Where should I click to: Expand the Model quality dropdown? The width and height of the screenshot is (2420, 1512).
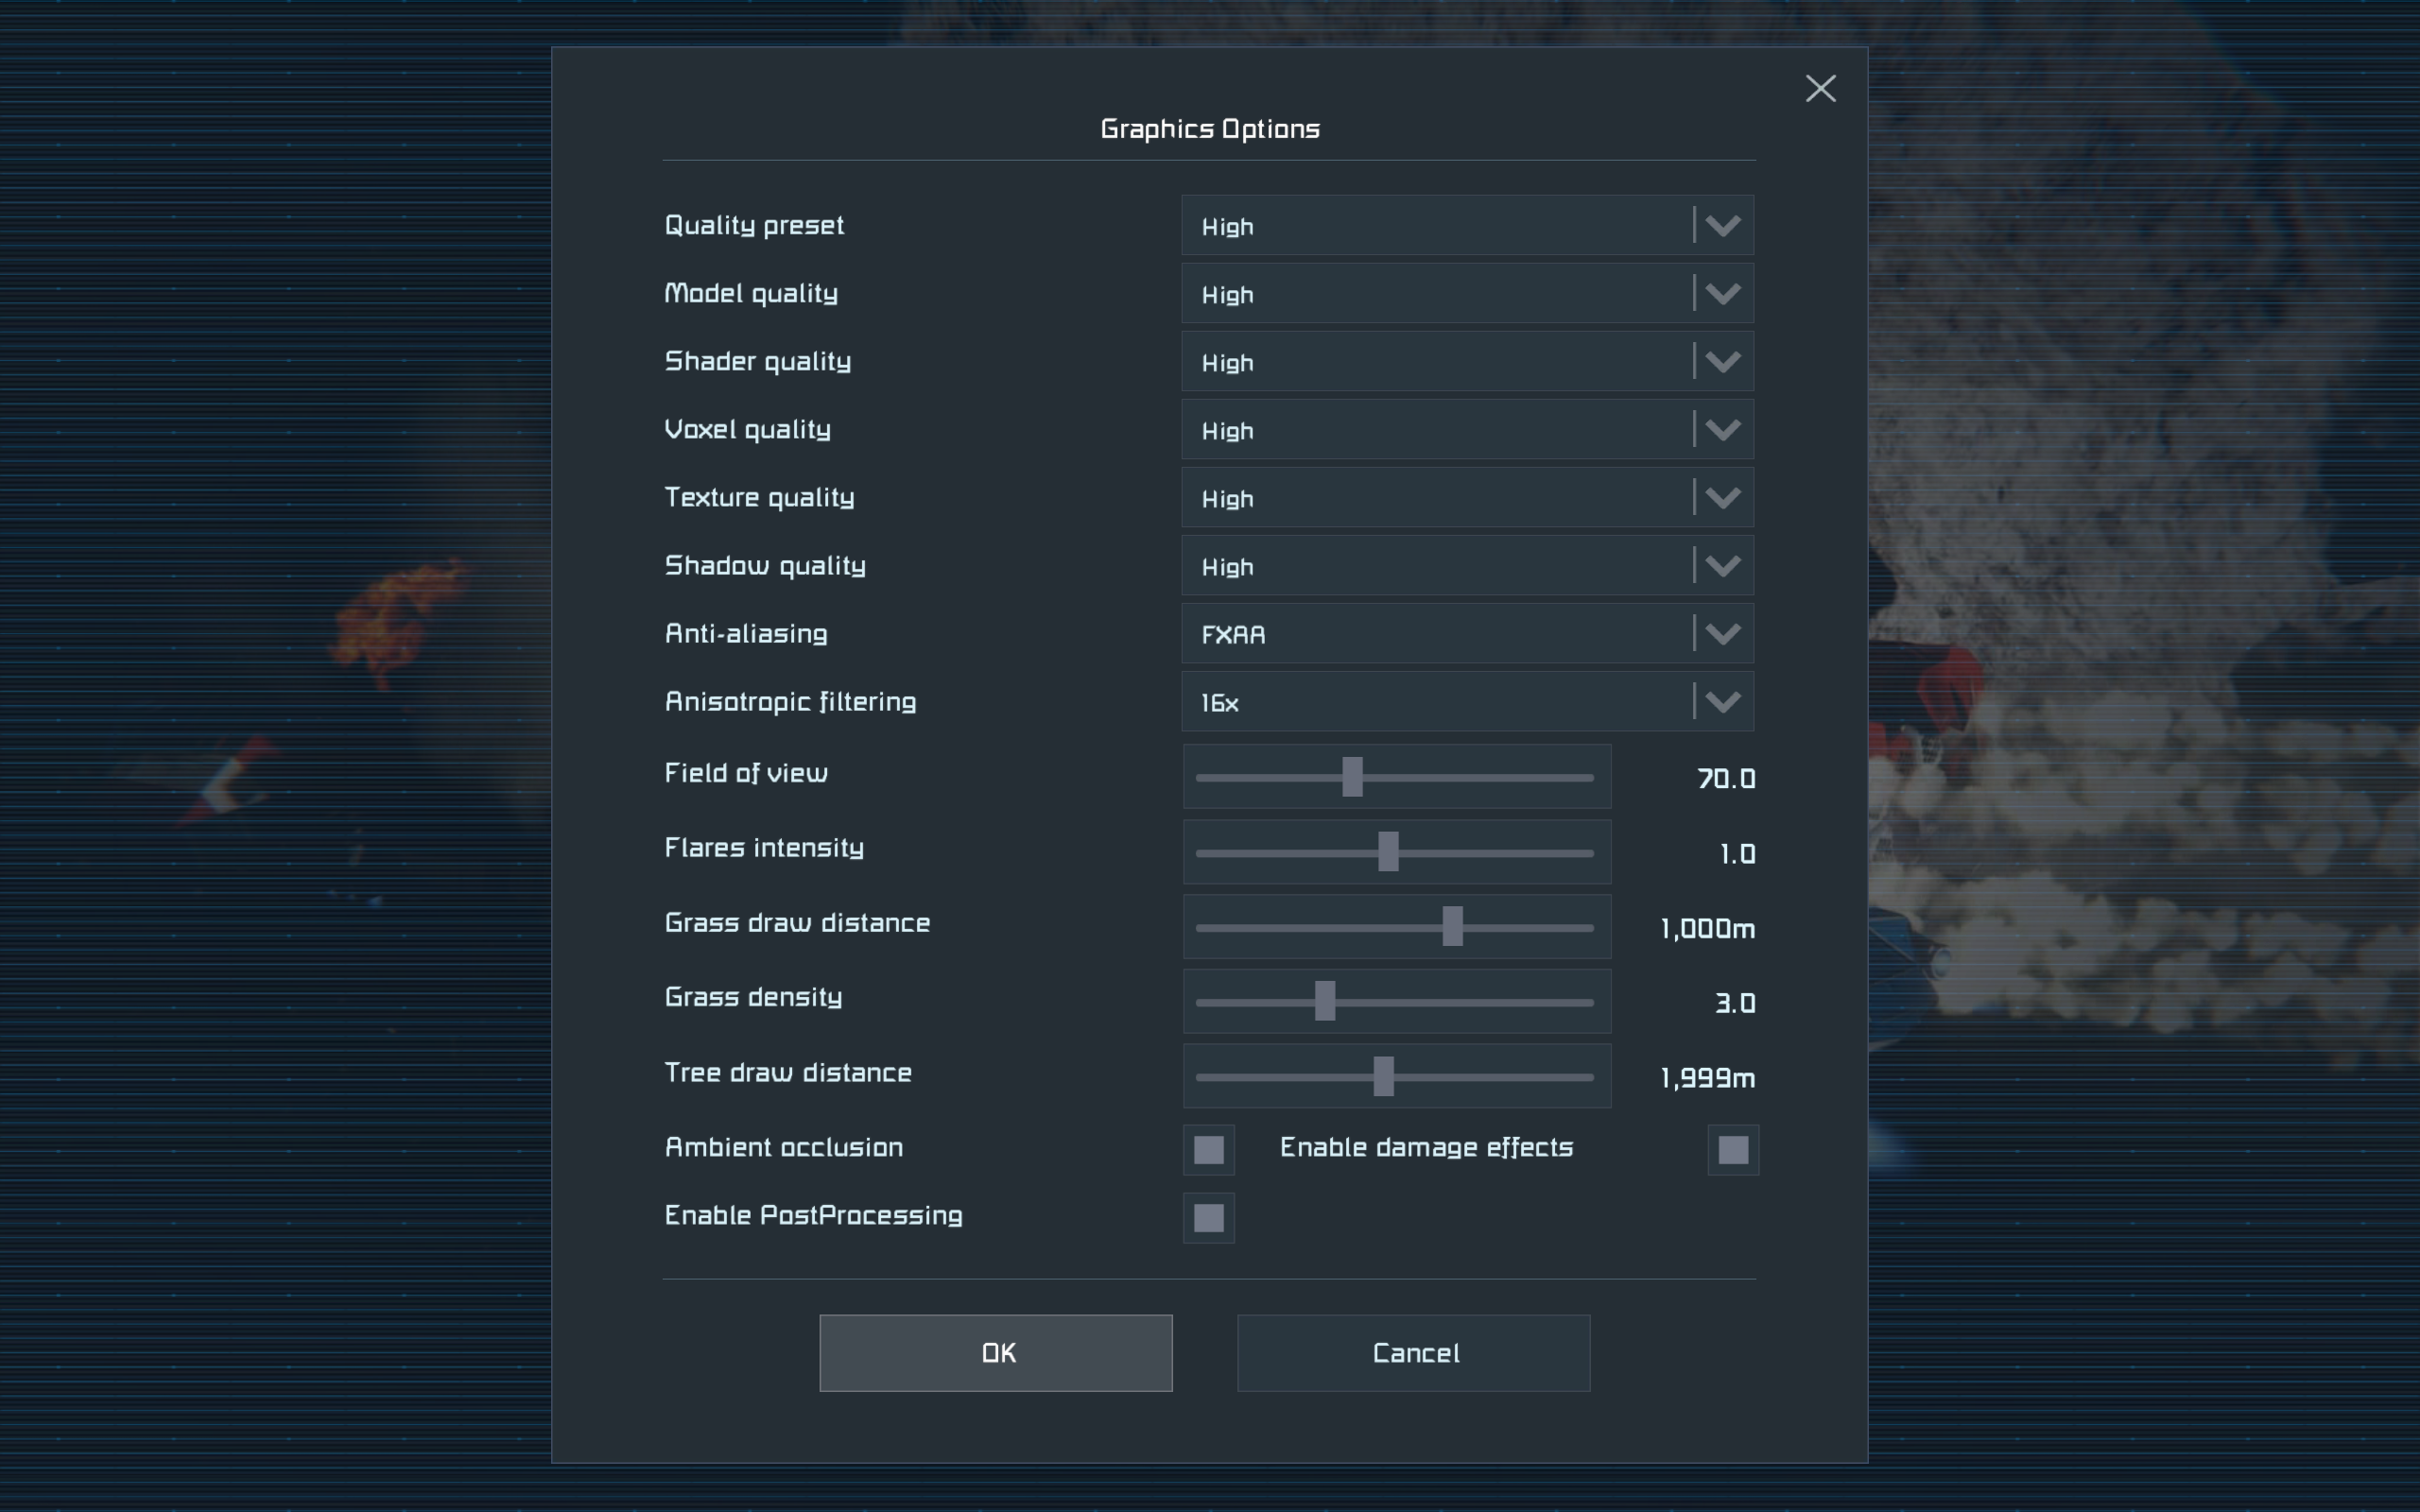1722,294
